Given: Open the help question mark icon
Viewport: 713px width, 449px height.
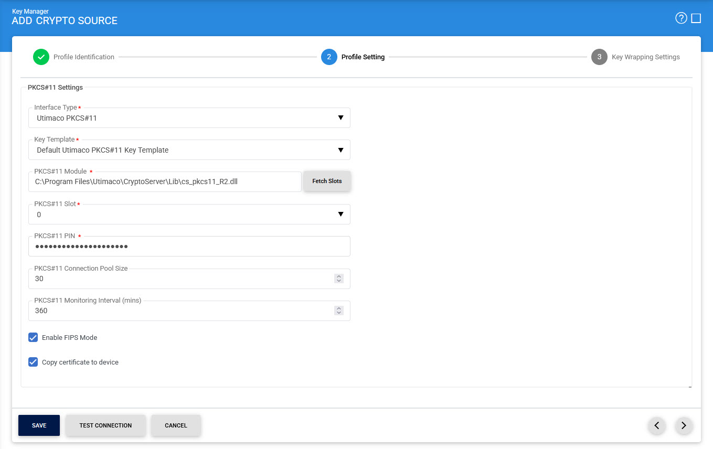Looking at the screenshot, I should (681, 18).
